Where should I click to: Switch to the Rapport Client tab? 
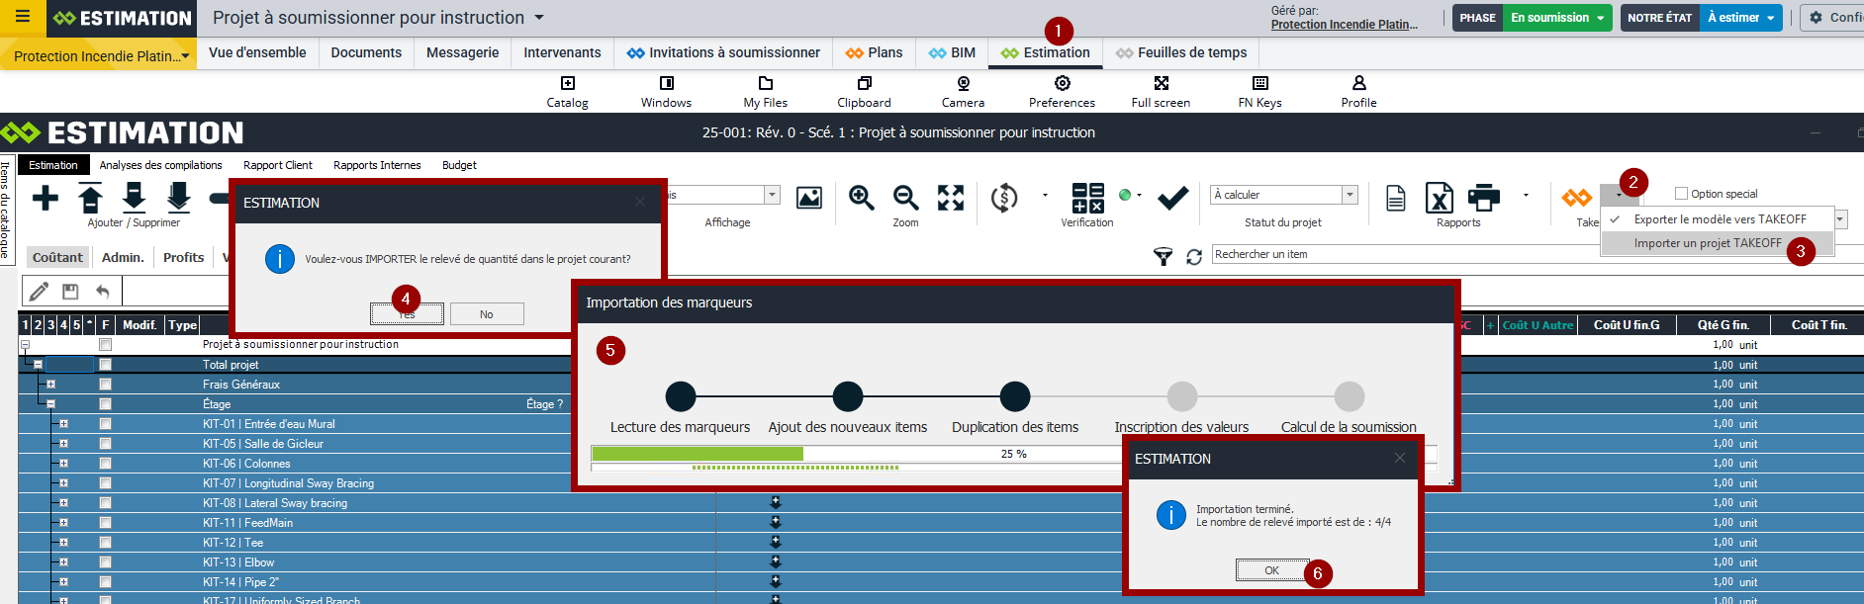[x=277, y=165]
